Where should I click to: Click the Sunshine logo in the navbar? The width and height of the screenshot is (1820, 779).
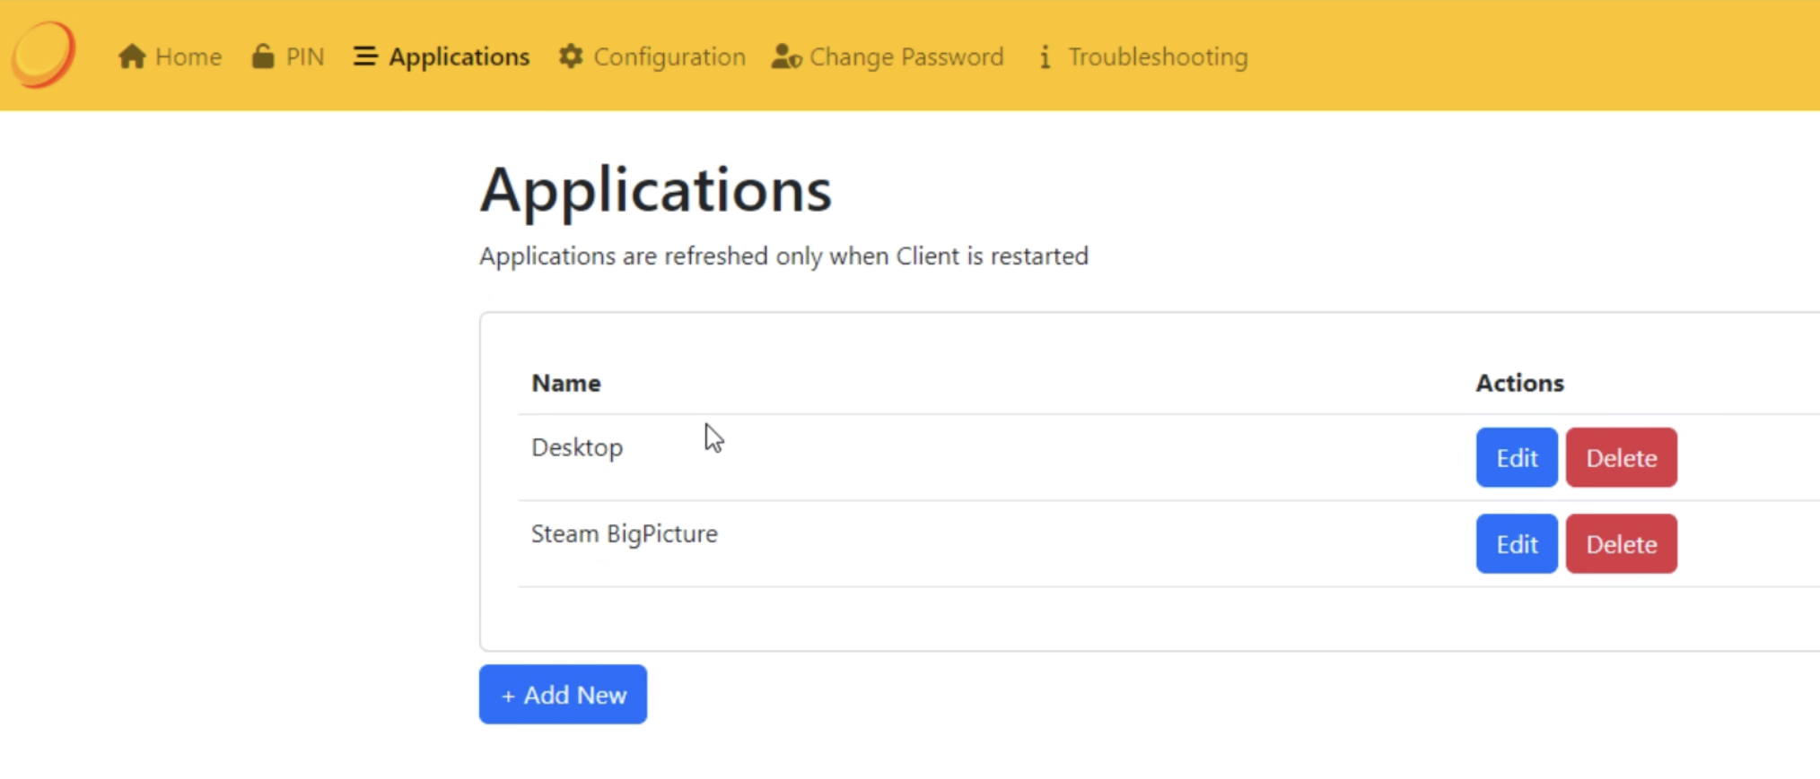[43, 55]
